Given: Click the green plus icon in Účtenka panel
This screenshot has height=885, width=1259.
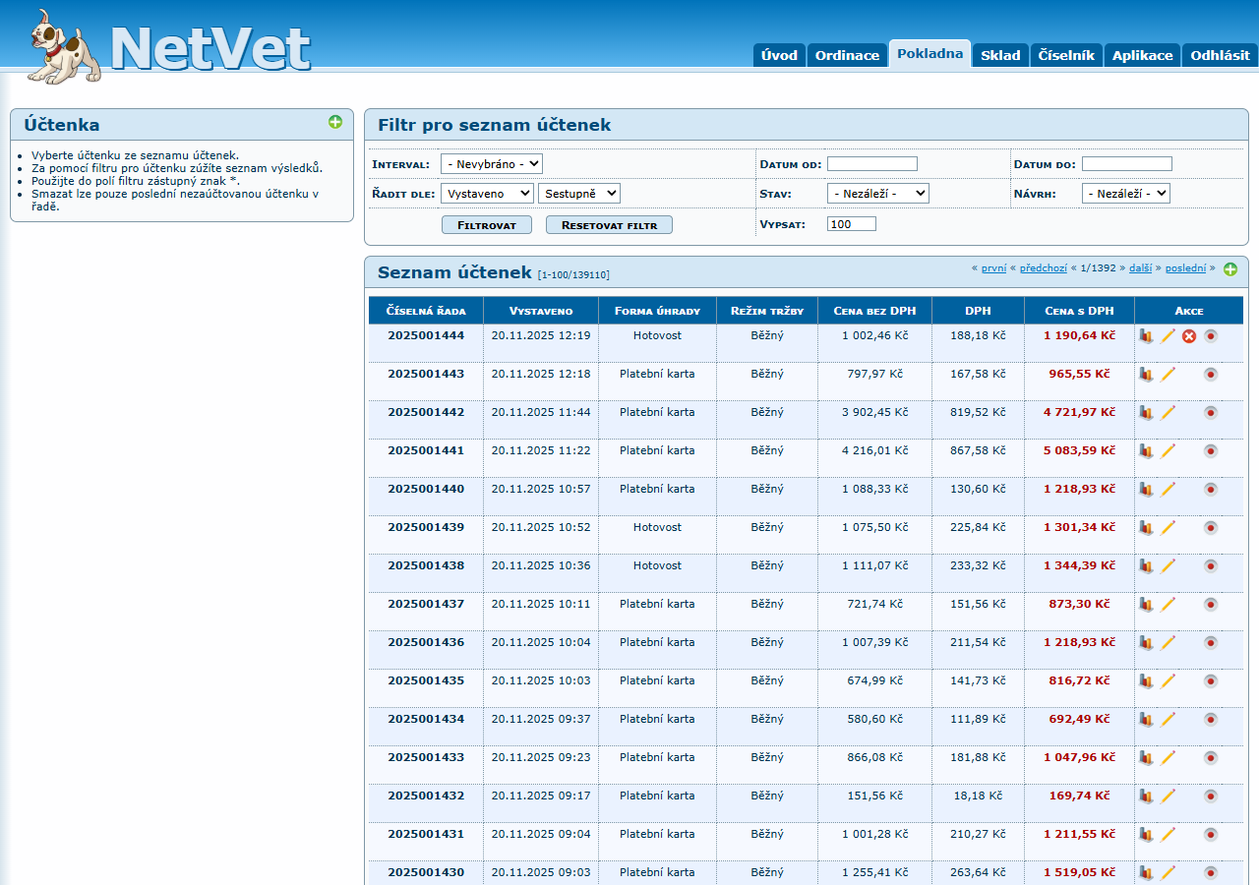Looking at the screenshot, I should tap(335, 122).
